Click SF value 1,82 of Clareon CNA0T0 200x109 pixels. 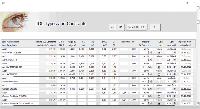coord(114,85)
